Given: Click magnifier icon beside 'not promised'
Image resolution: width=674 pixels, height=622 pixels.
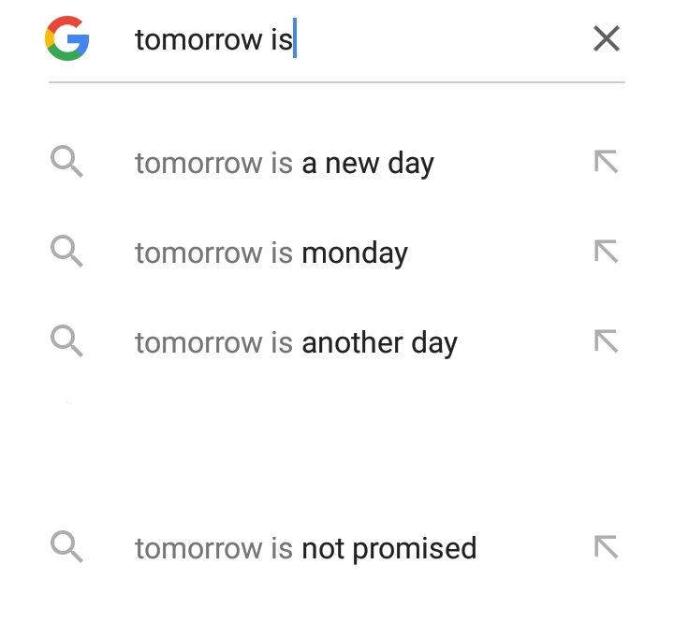Looking at the screenshot, I should pyautogui.click(x=66, y=547).
